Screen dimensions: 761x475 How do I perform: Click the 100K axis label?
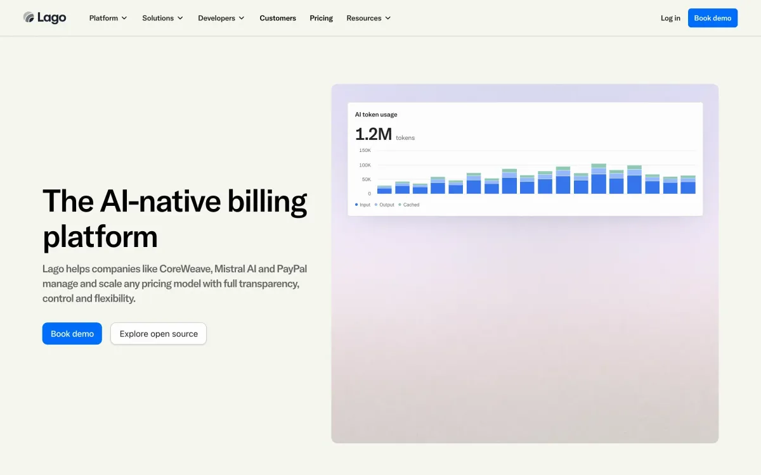(365, 165)
